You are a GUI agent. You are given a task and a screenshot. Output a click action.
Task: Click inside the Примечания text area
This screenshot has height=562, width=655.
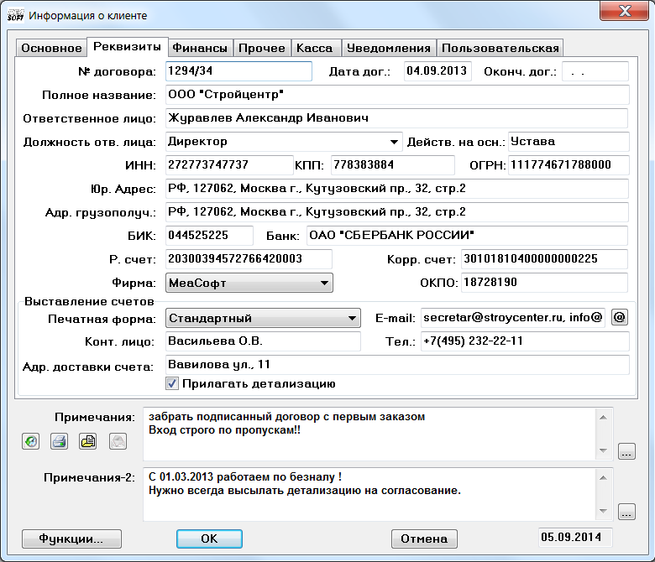[x=369, y=435]
